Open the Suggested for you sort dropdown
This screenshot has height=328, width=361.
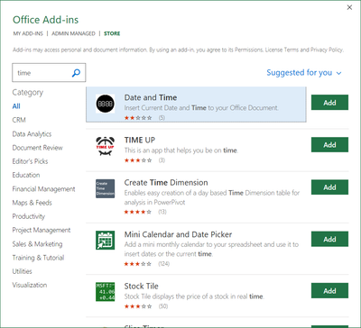click(x=304, y=73)
